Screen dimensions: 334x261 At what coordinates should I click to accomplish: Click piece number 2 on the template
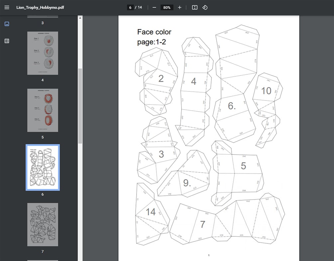point(161,79)
